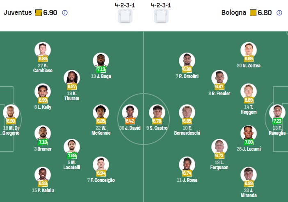Click J. David's player avatar
Screen dimensions: 288x202
[130, 112]
